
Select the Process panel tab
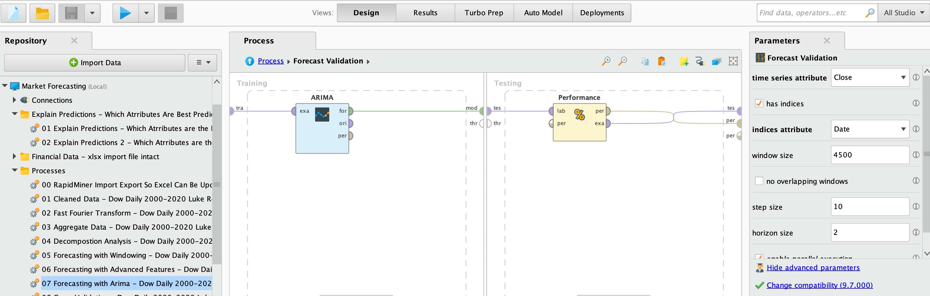coord(273,41)
